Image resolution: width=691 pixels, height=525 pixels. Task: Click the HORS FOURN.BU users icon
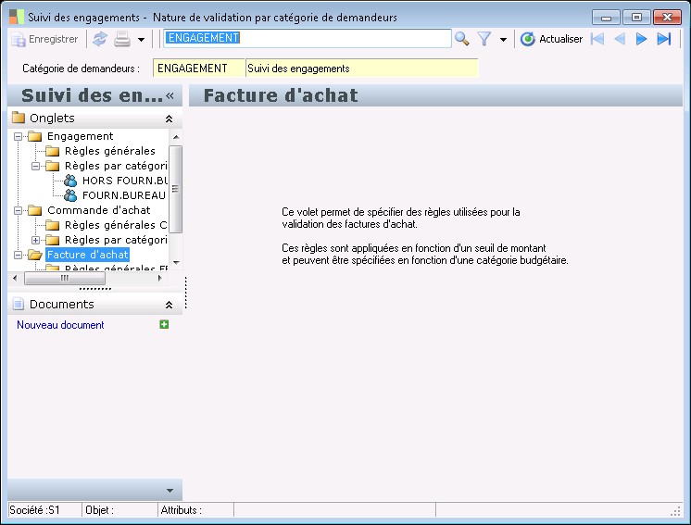click(70, 181)
